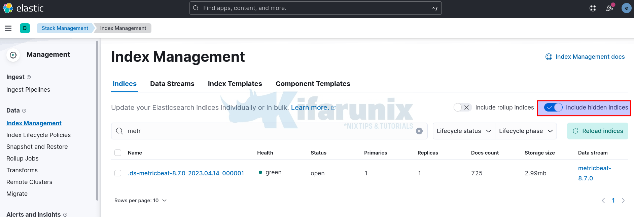Sort by Name column header

(135, 153)
